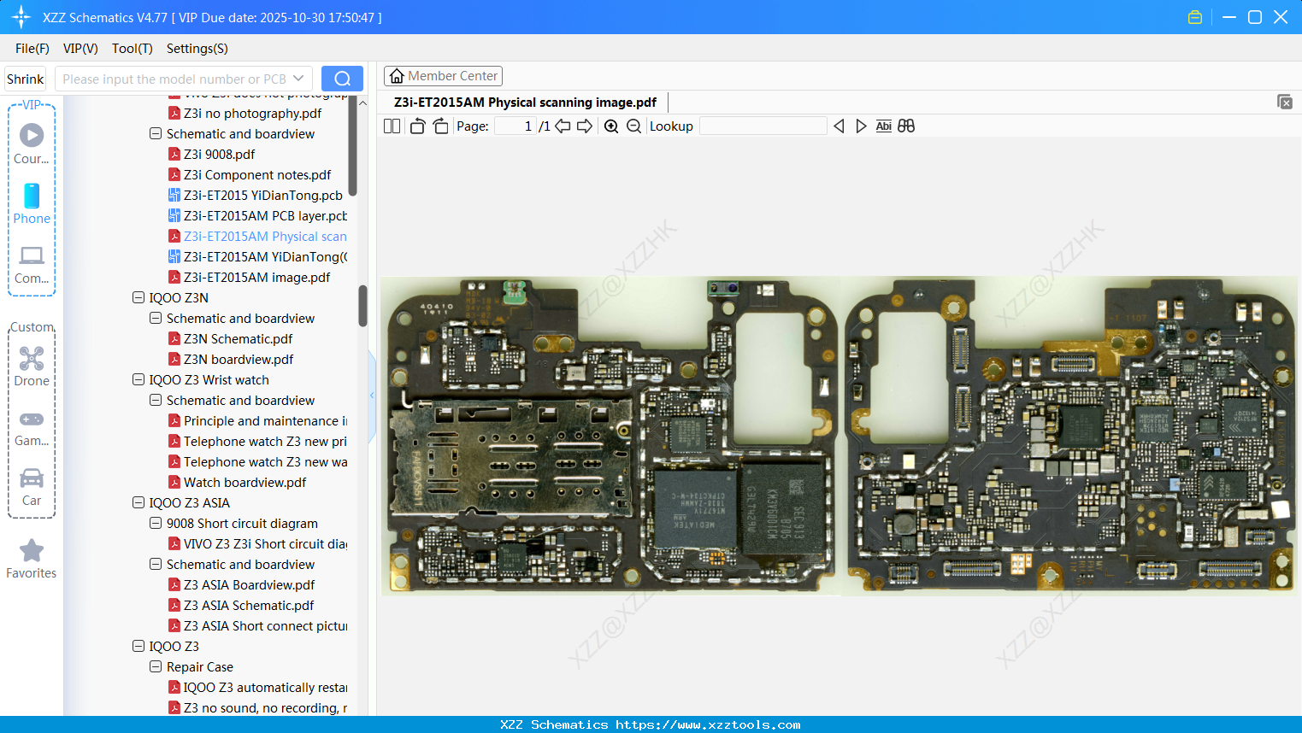This screenshot has height=733, width=1302.
Task: Open the Settings(S) menu
Action: [197, 49]
